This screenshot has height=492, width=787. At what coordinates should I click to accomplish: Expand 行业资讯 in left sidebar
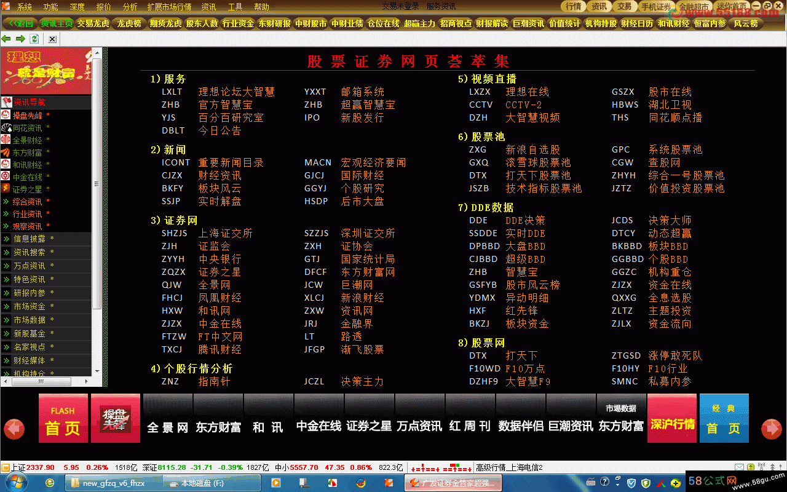click(x=28, y=214)
